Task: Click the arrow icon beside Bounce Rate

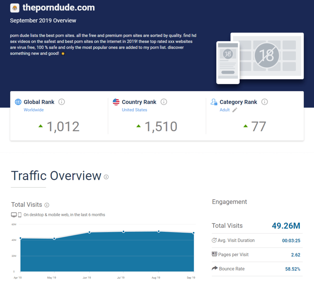Action: (214, 268)
